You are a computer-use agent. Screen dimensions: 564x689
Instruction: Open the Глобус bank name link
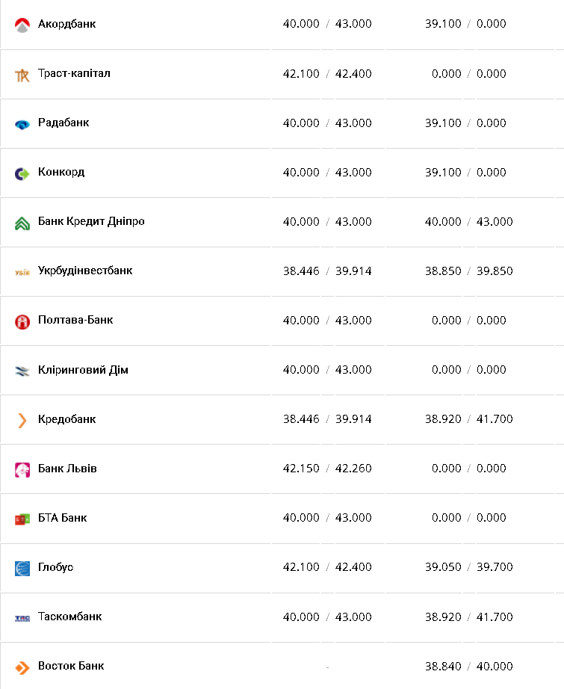click(55, 567)
